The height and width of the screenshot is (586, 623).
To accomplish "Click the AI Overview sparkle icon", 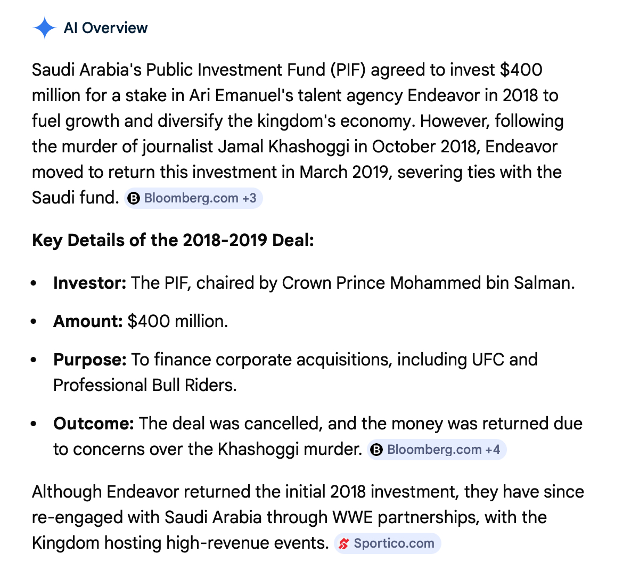I will coord(44,28).
